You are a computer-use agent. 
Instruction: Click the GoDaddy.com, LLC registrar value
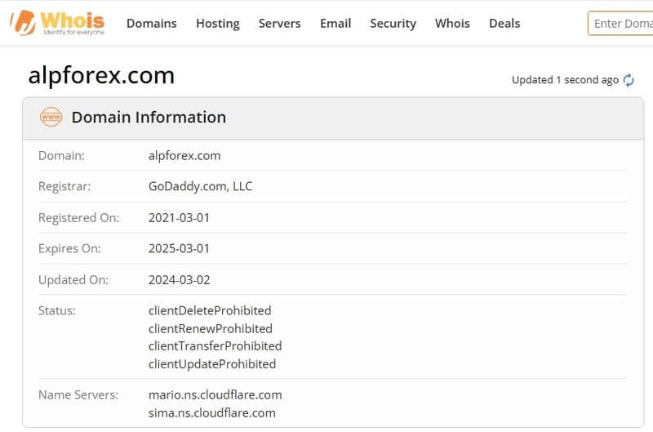(200, 186)
